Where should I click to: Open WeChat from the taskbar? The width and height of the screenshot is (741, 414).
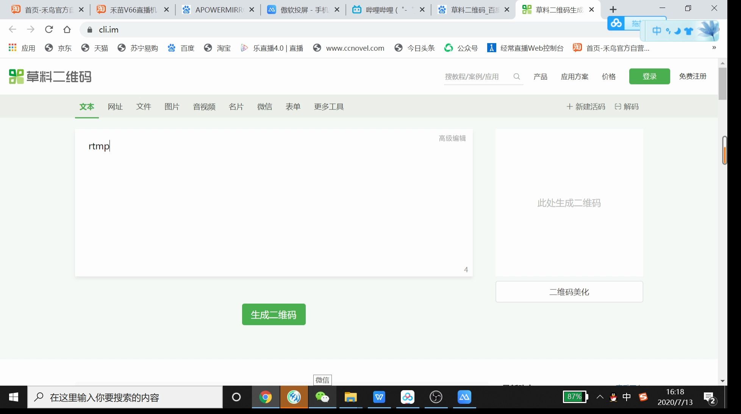pyautogui.click(x=322, y=397)
